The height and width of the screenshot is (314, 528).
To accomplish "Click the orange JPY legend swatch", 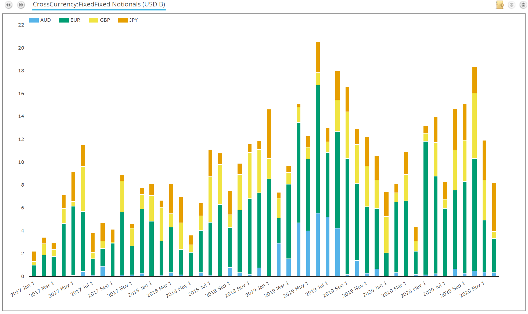I will tap(123, 20).
